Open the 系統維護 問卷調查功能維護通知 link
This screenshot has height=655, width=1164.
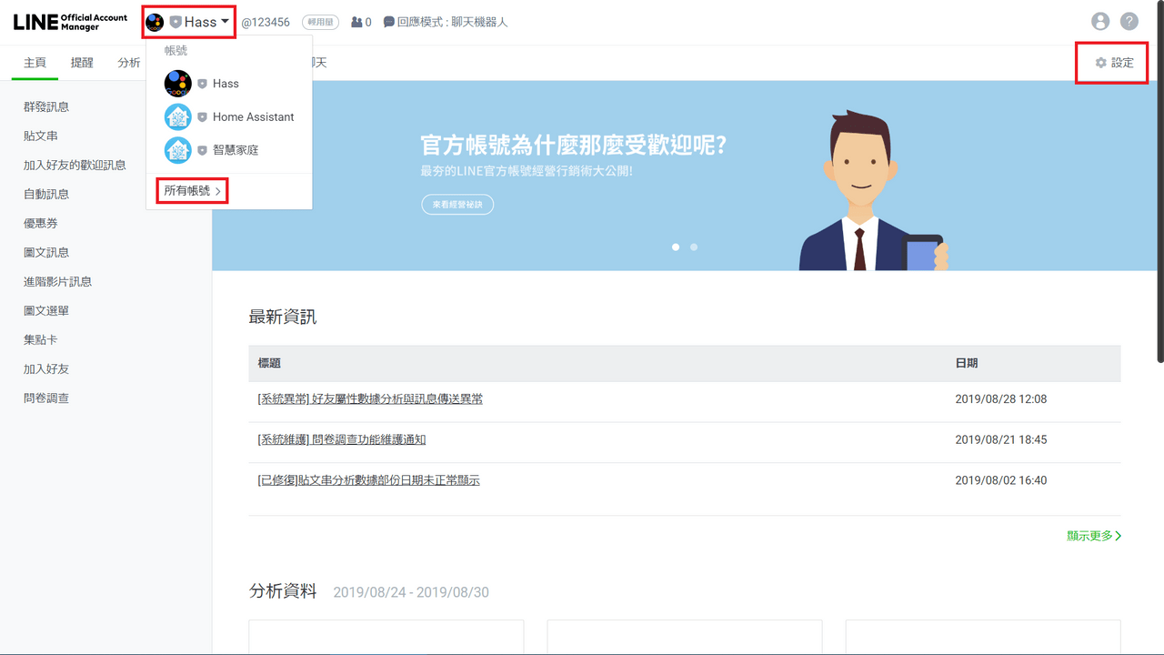click(x=342, y=439)
